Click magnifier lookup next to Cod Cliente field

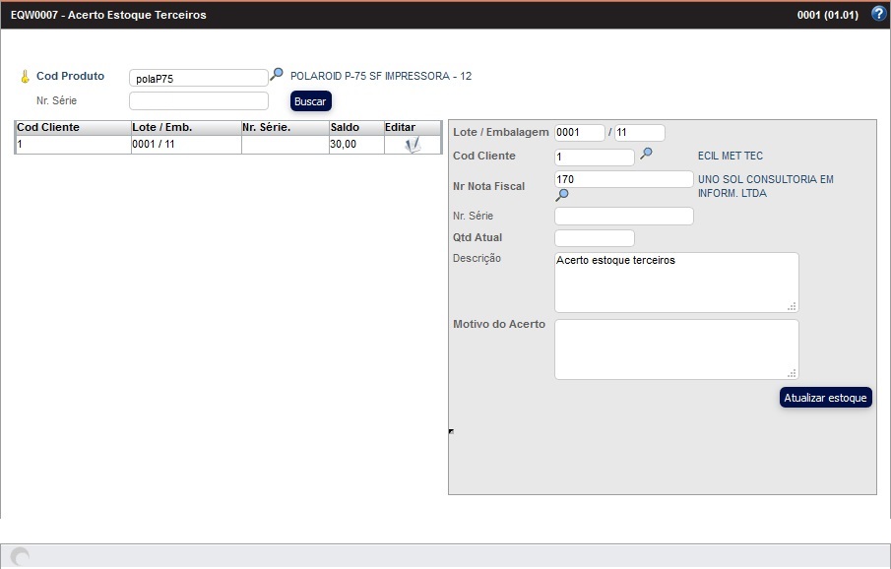[646, 154]
